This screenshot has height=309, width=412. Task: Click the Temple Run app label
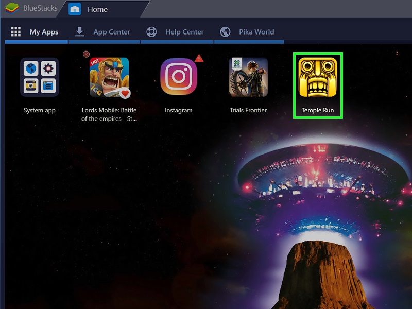(318, 110)
